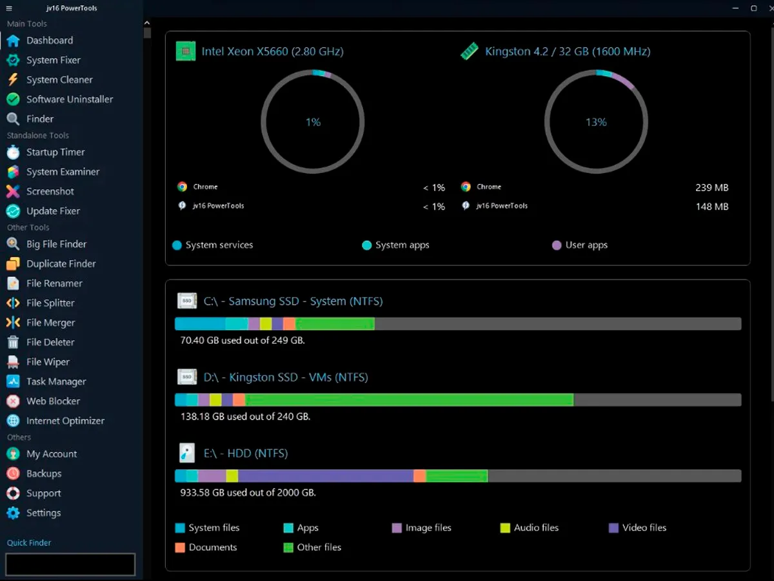Open File Splitter via its icon
This screenshot has width=774, height=581.
point(13,303)
